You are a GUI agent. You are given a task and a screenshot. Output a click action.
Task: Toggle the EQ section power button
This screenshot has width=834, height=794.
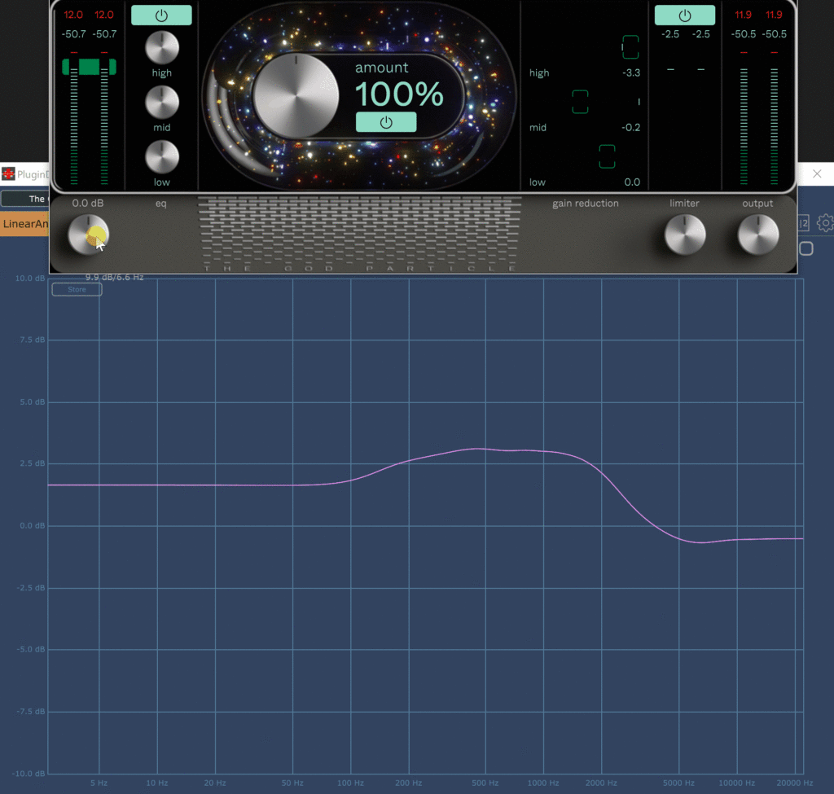pyautogui.click(x=161, y=15)
